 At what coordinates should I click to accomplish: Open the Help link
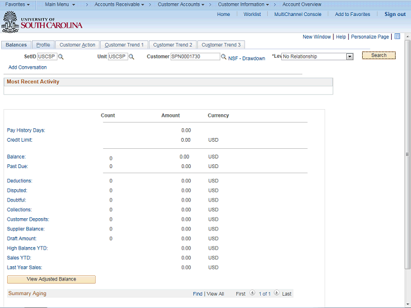341,37
